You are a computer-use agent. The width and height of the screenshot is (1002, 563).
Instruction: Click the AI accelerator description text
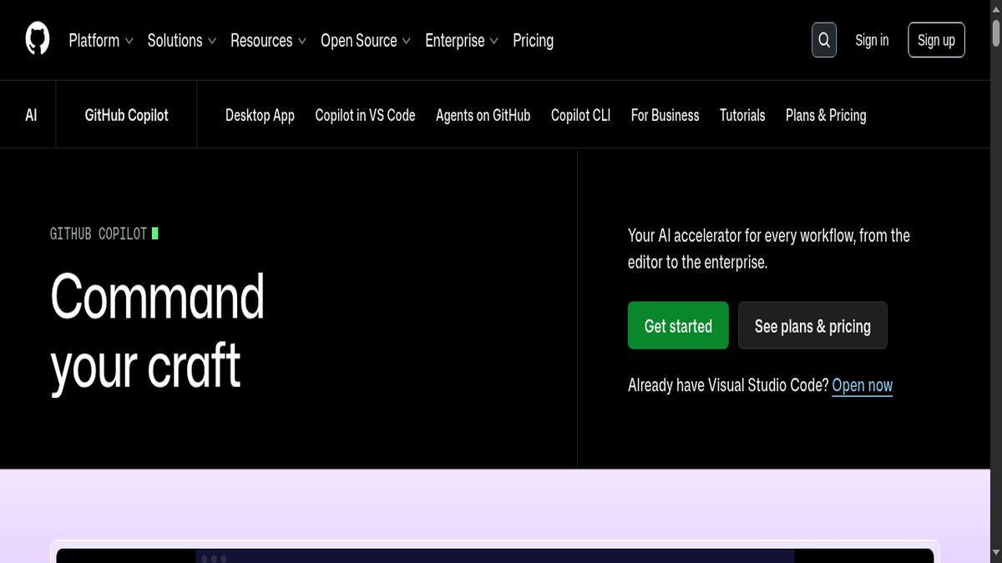click(x=768, y=249)
